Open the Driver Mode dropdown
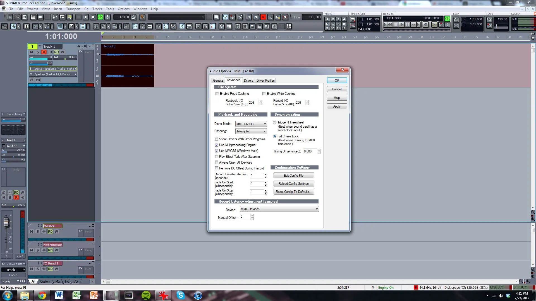 click(x=251, y=124)
